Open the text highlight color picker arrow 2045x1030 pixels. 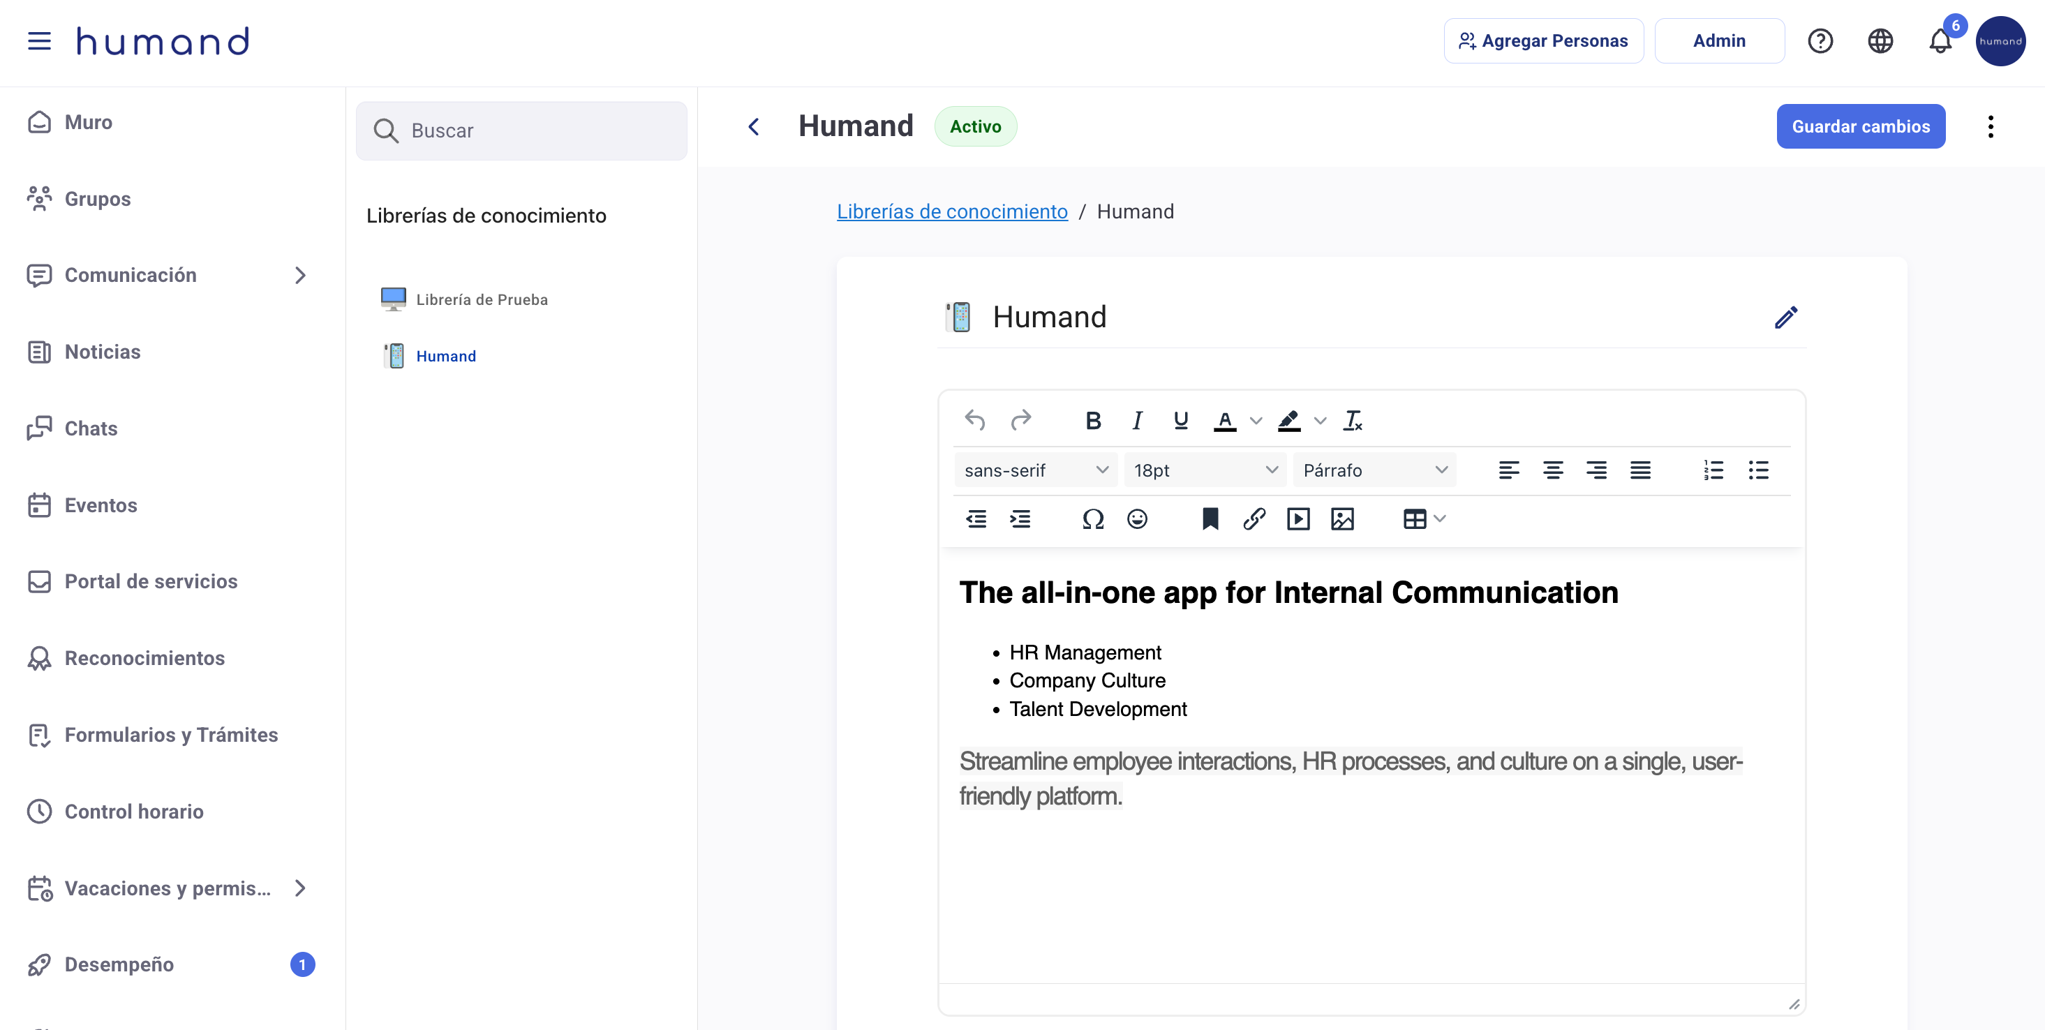pyautogui.click(x=1321, y=421)
